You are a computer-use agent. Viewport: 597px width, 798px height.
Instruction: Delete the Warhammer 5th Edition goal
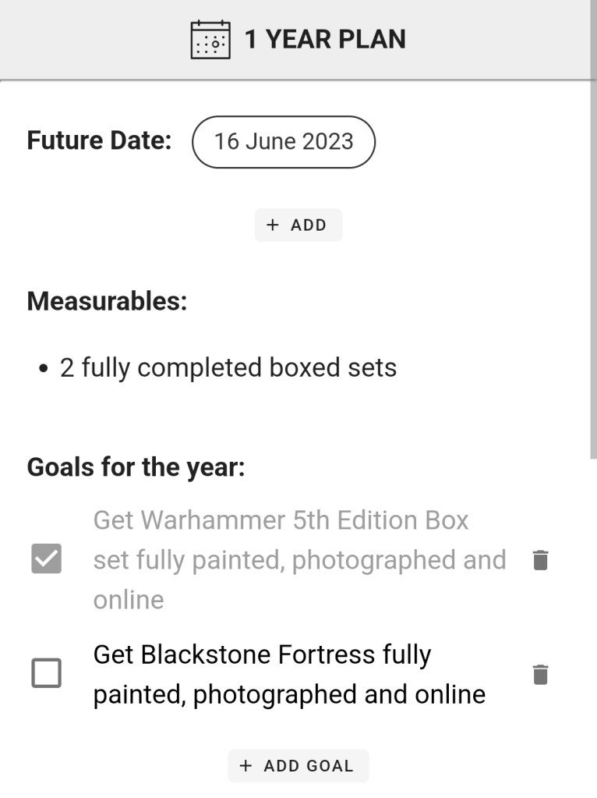540,560
